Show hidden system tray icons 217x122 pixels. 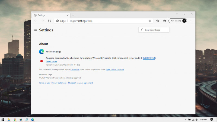(x=186, y=120)
